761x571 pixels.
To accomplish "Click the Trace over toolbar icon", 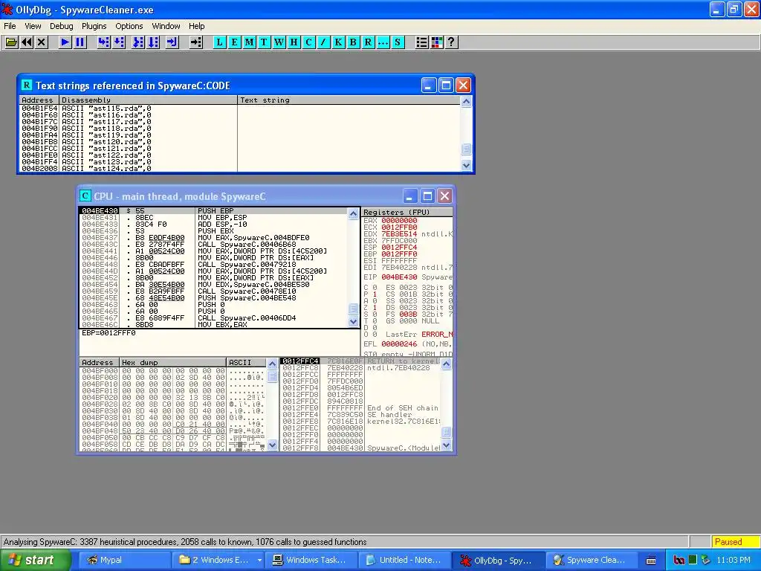I will pyautogui.click(x=153, y=42).
